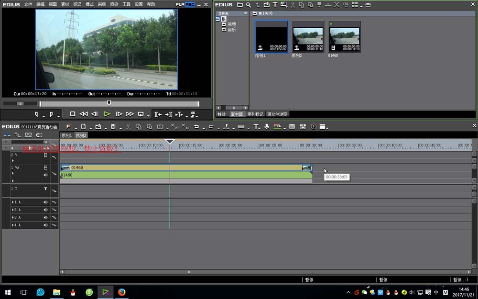Select the 01460 clip thumbnail in the bin
Image resolution: width=478 pixels, height=299 pixels.
point(345,37)
